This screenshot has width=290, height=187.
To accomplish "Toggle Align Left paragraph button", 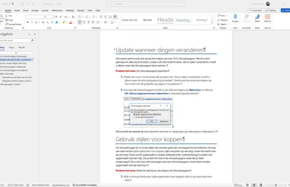I will pyautogui.click(x=80, y=22).
